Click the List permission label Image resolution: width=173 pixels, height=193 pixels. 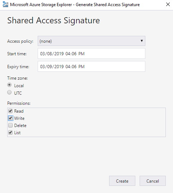coord(17,133)
